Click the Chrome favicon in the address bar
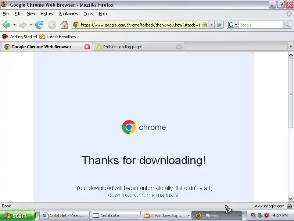 pos(76,25)
